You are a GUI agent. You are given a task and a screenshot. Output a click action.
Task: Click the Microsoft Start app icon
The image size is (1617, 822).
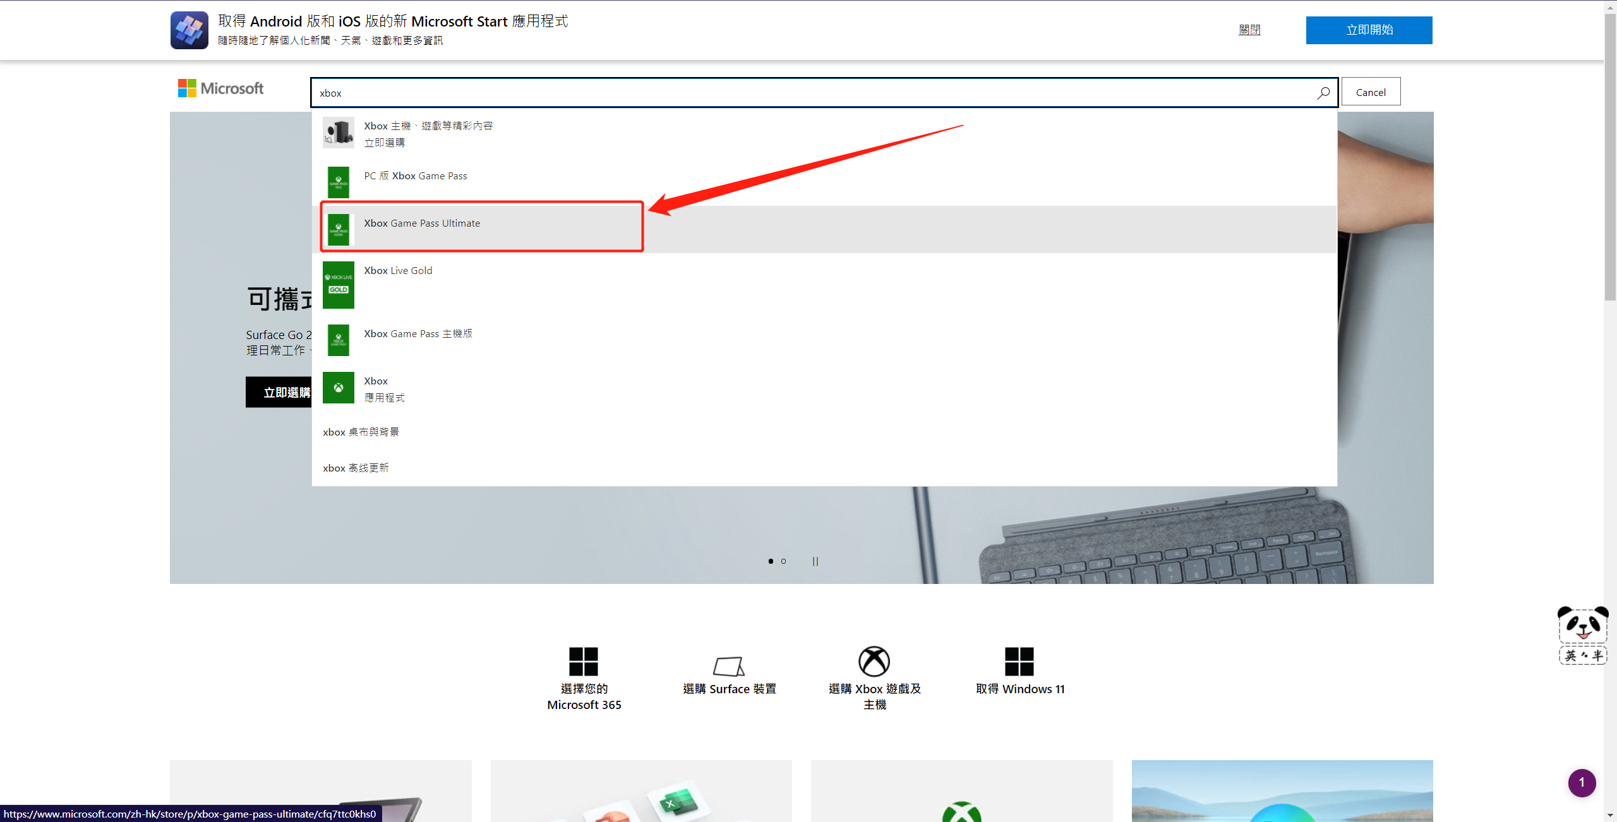(189, 30)
